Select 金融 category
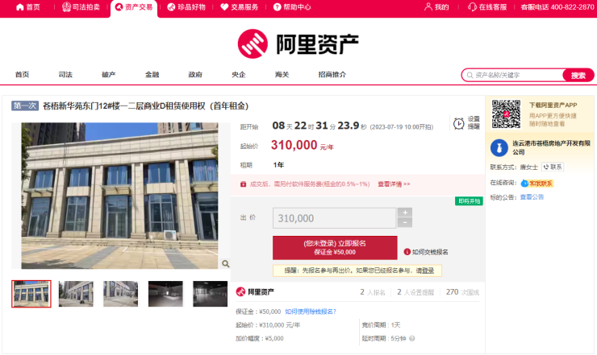The image size is (597, 355). (152, 75)
